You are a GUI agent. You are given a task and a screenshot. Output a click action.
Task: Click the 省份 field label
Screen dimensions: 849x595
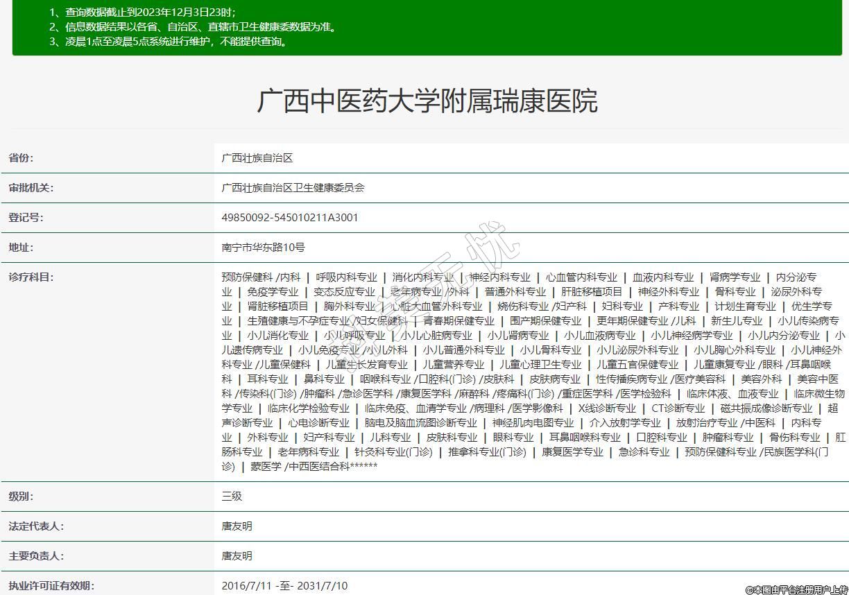tap(21, 158)
